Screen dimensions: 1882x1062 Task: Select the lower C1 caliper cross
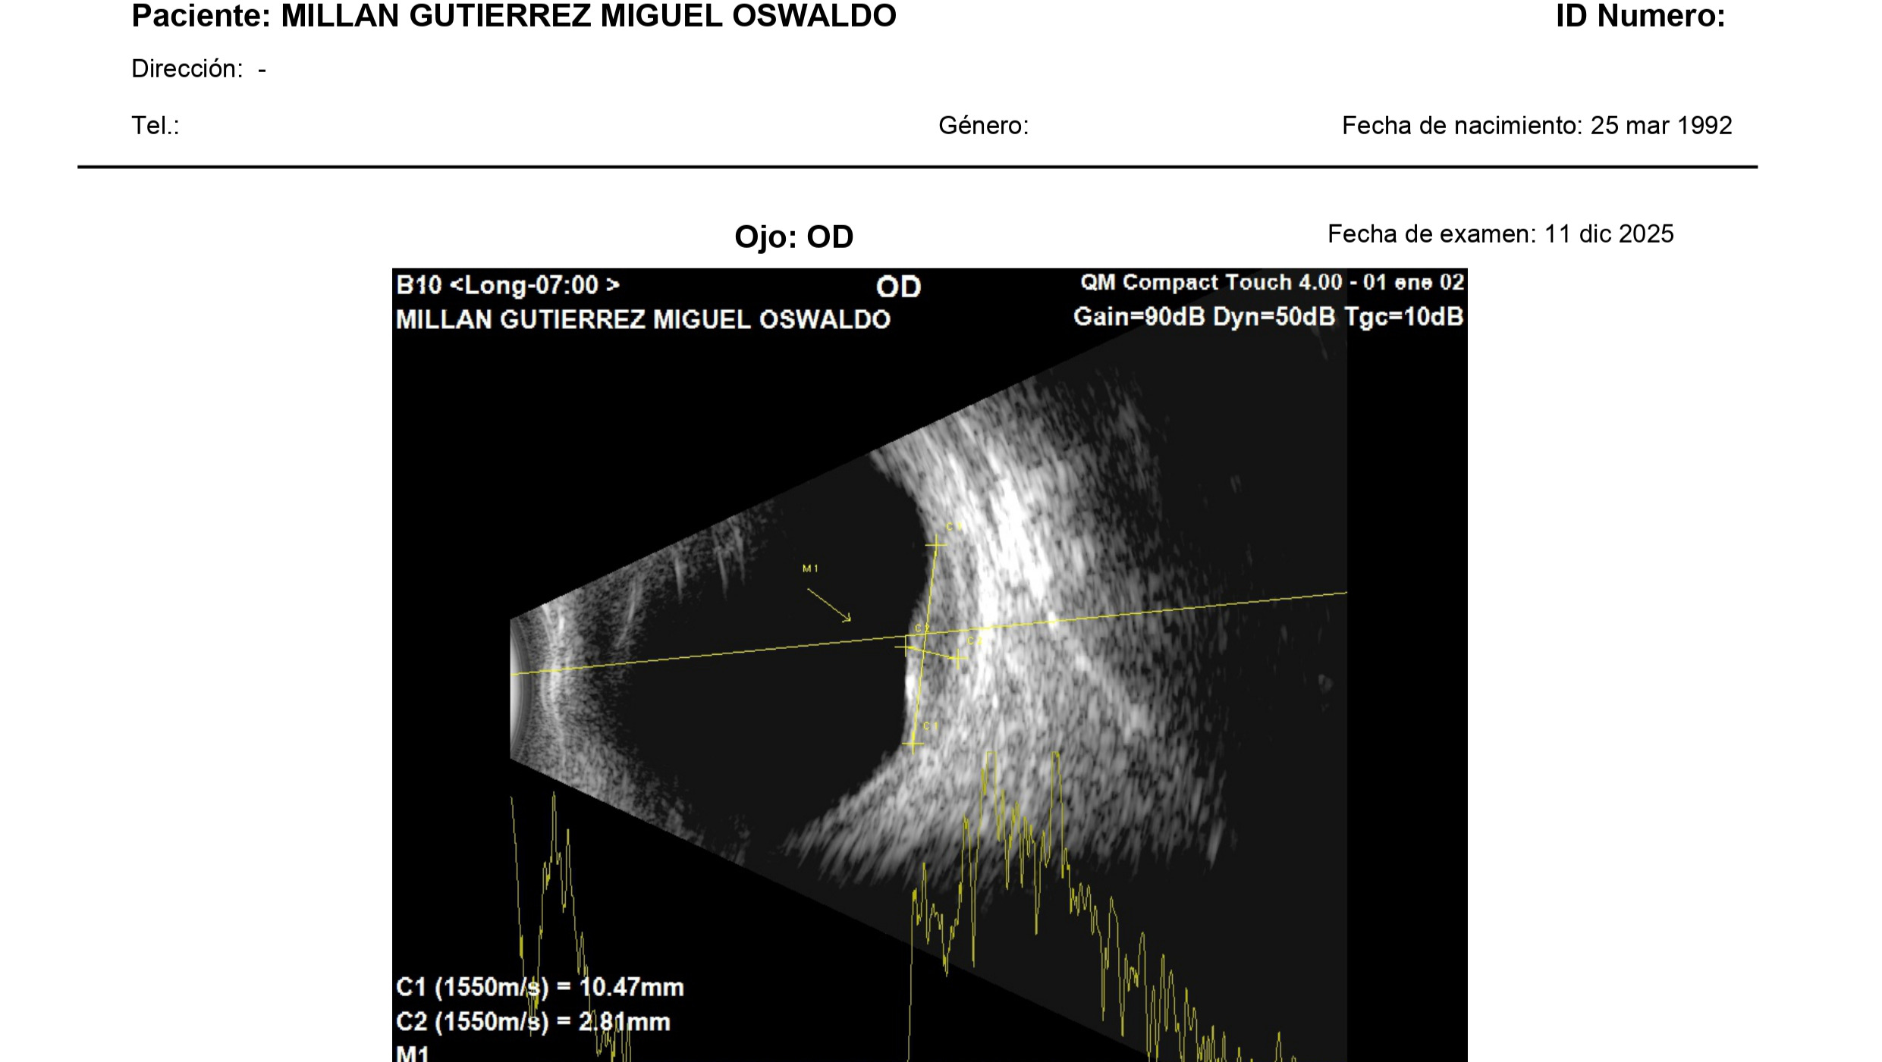pos(913,744)
